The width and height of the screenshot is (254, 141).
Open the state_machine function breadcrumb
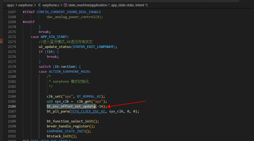[108, 5]
